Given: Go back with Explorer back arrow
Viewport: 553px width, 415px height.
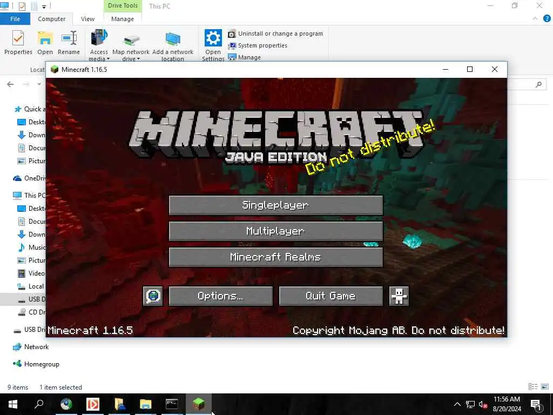Looking at the screenshot, I should [x=10, y=84].
